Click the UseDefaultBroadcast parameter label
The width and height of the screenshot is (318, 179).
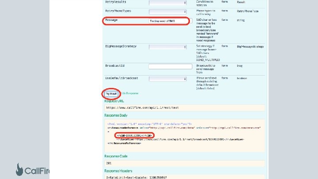pyautogui.click(x=122, y=78)
